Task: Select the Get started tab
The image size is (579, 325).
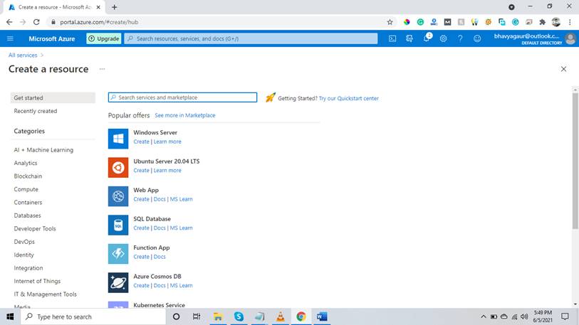Action: pyautogui.click(x=53, y=97)
